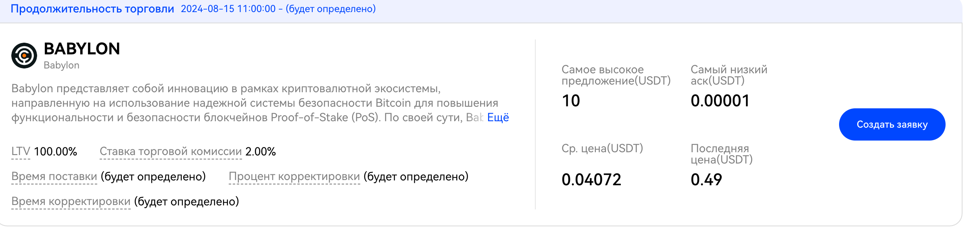Click the Babylon subtitle under the title

point(61,65)
